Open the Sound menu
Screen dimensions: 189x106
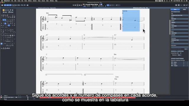(x=43, y=1)
